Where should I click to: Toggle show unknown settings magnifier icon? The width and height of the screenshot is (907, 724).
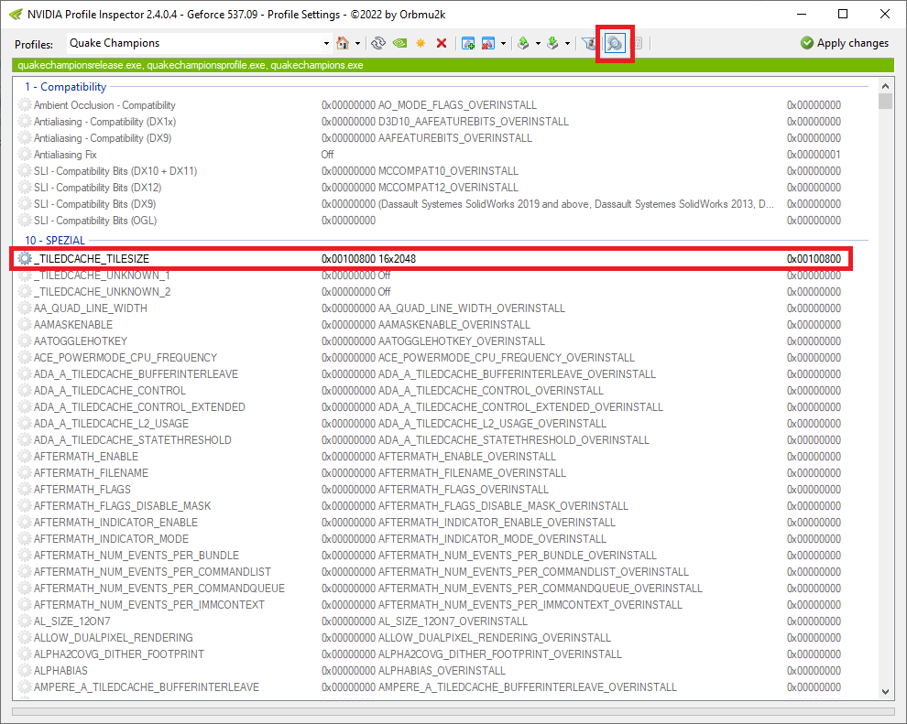pyautogui.click(x=615, y=43)
